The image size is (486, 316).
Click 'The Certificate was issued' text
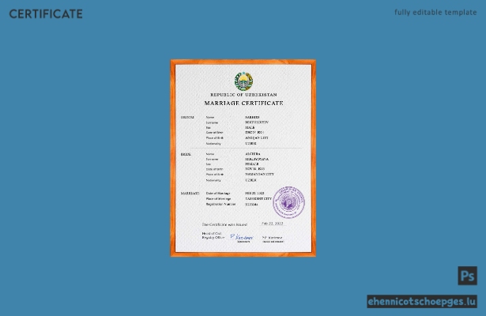coord(224,224)
